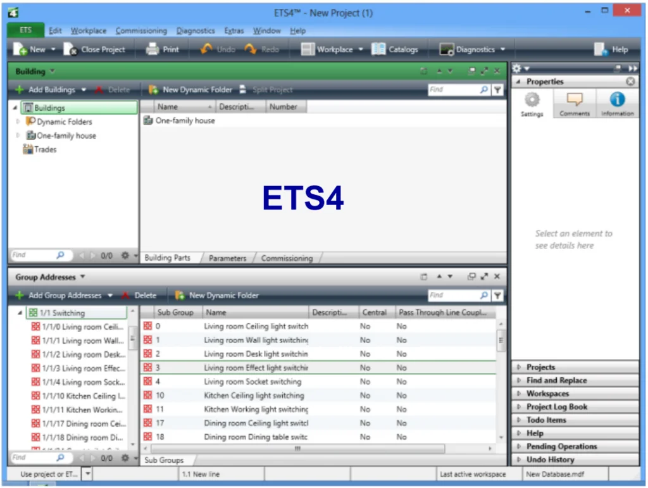Select 1/1/10 Kitchen Ceiling tree item
648x488 pixels.
(x=78, y=396)
